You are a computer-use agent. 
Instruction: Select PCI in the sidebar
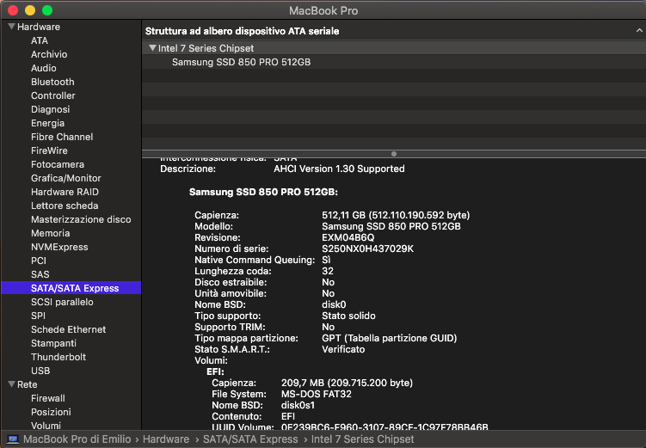(39, 261)
